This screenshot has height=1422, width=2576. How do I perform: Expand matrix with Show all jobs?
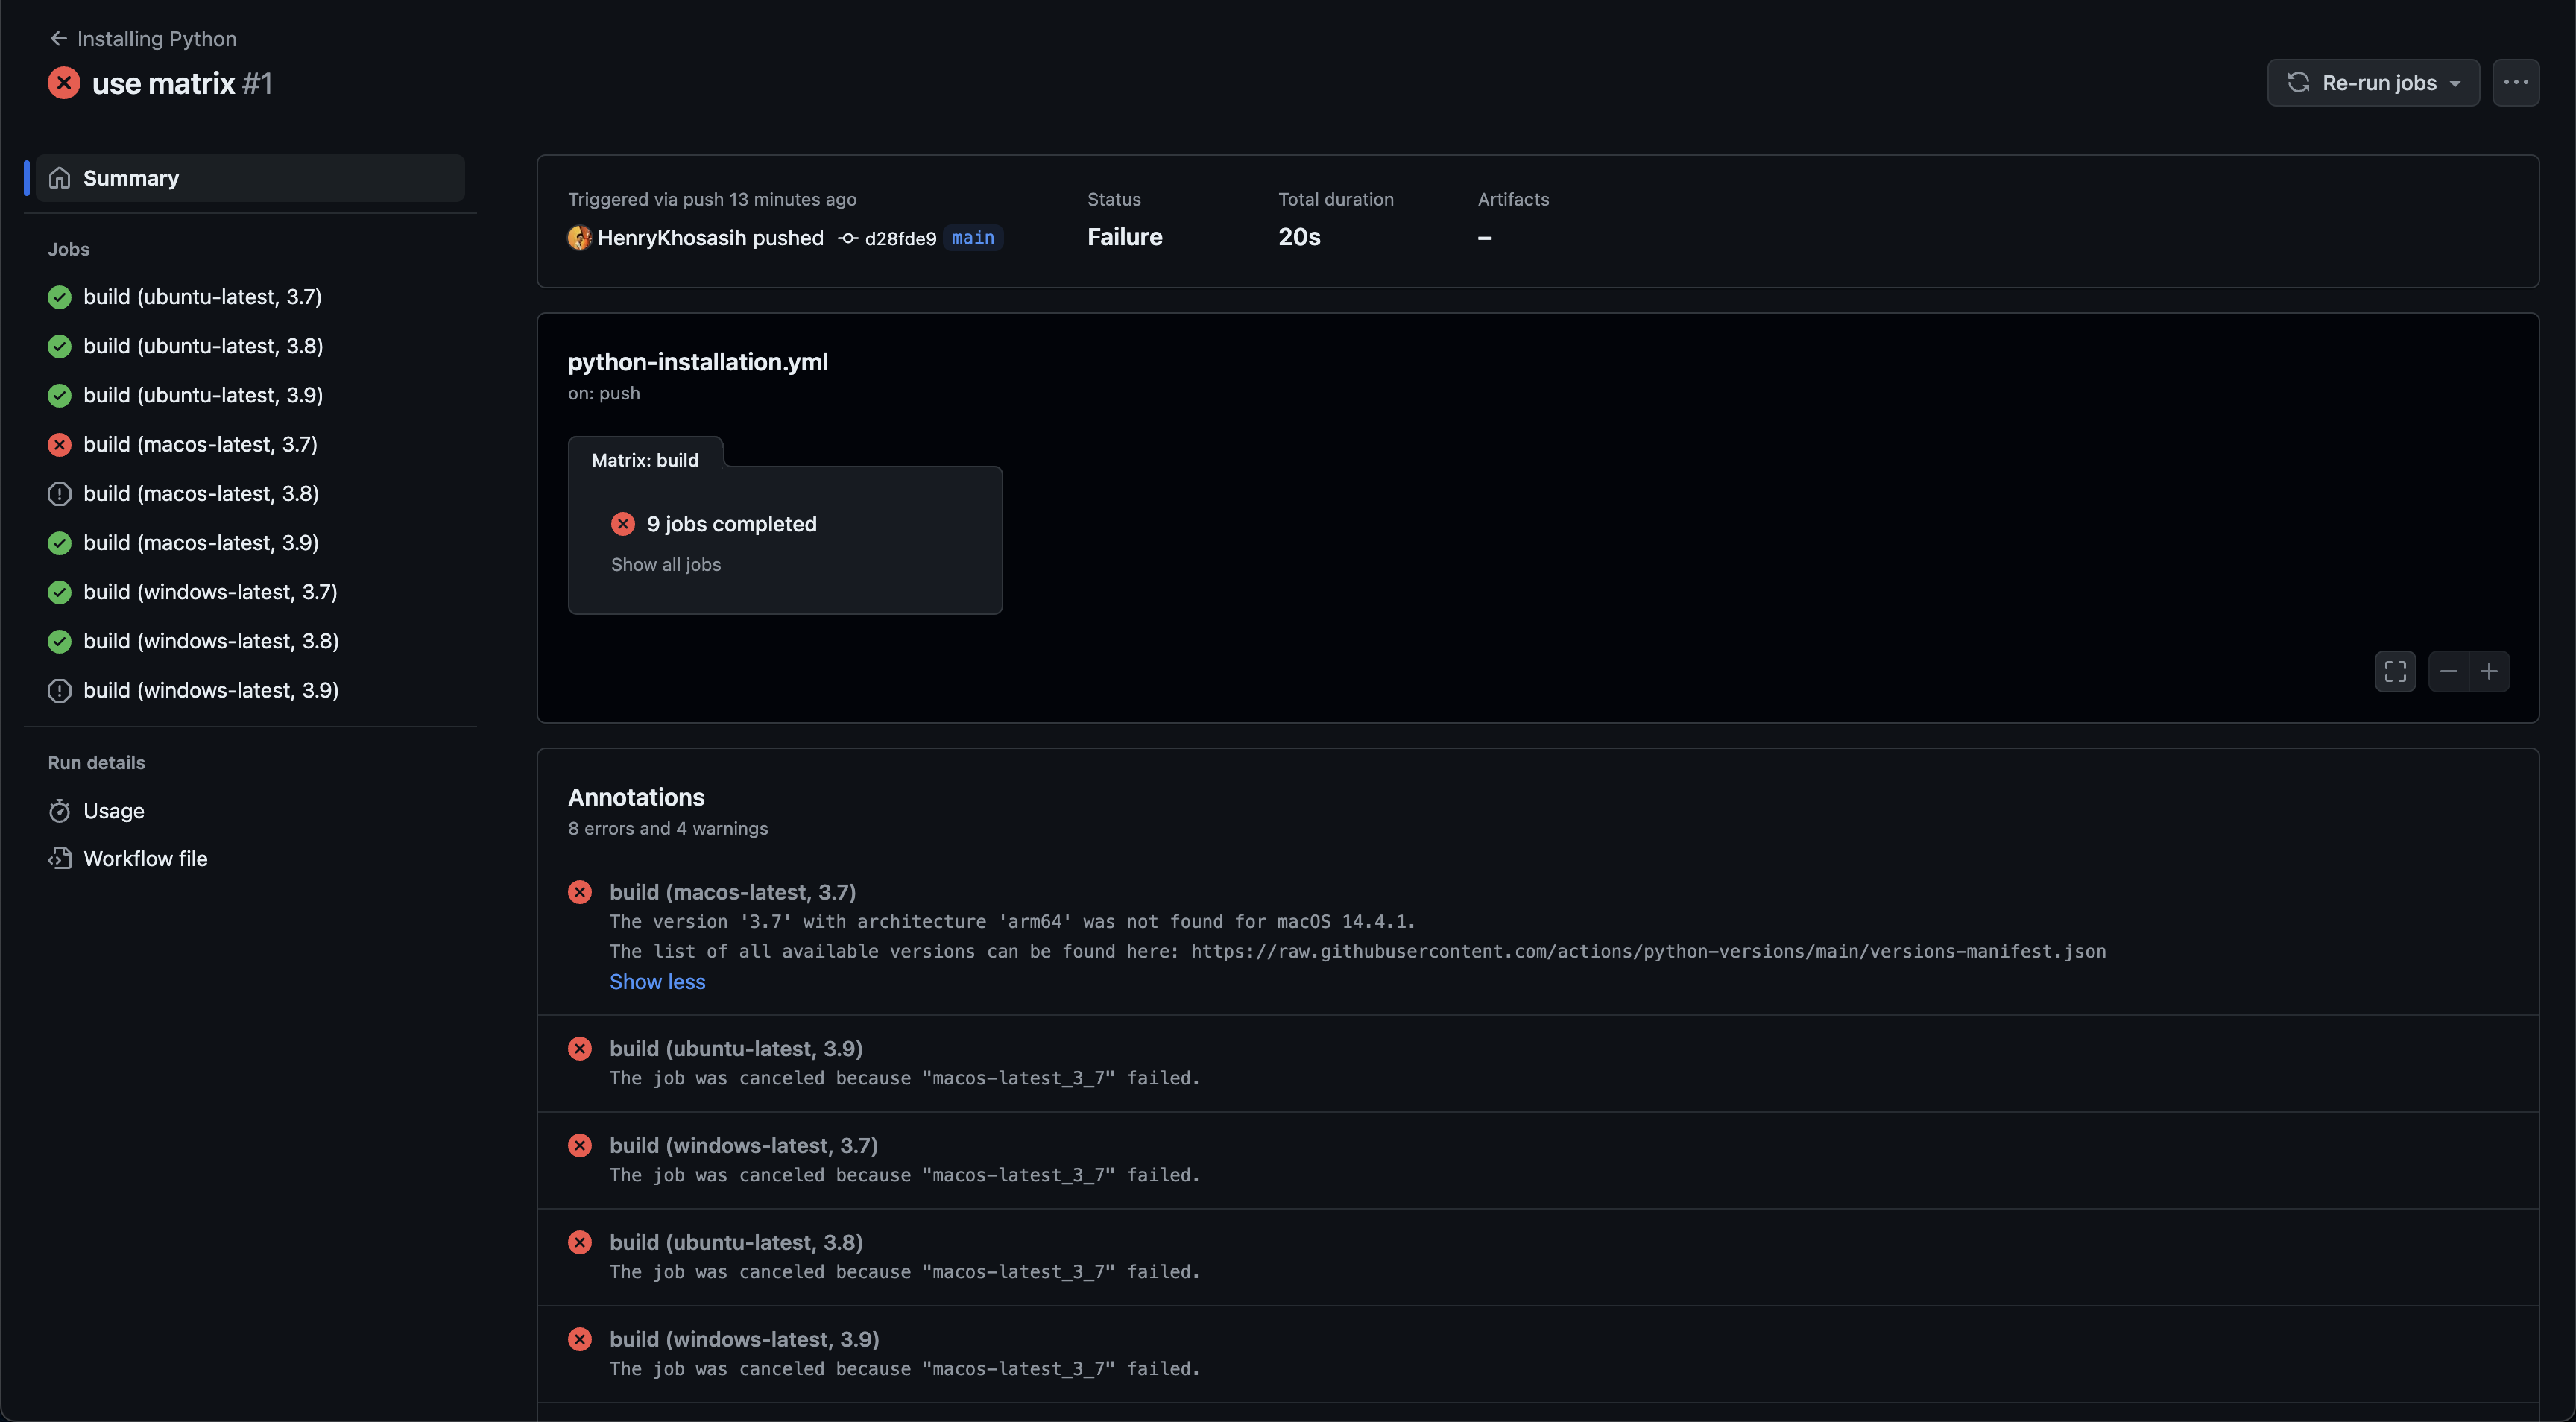coord(665,565)
